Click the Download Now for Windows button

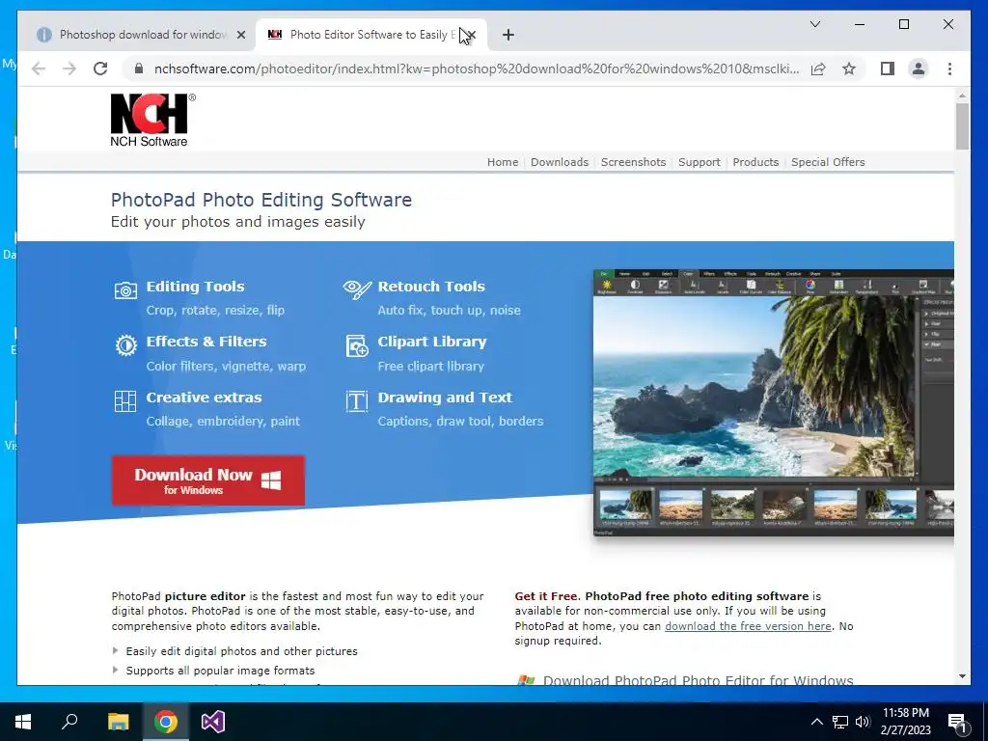(208, 480)
